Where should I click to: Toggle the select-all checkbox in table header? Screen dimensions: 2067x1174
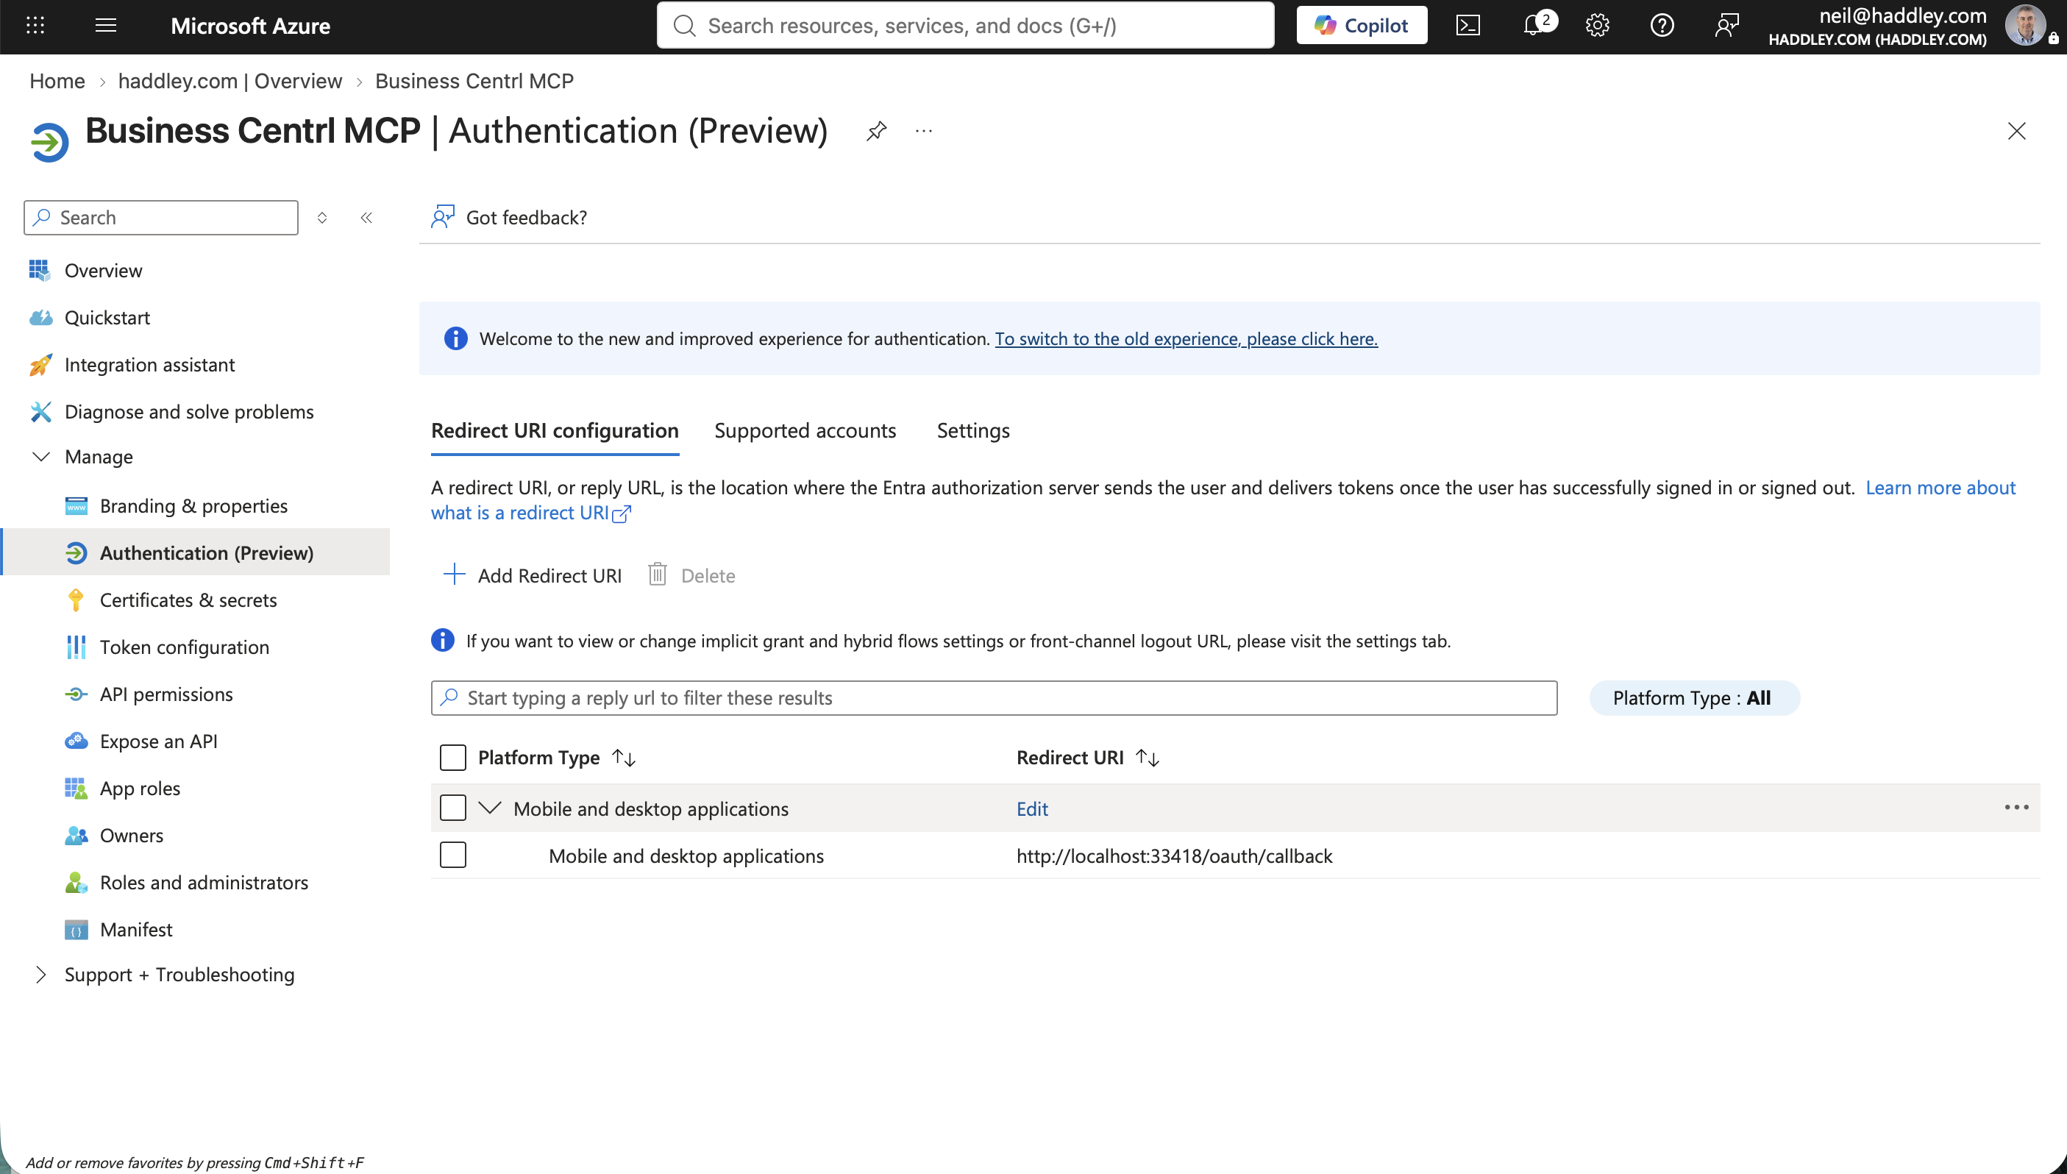[453, 758]
